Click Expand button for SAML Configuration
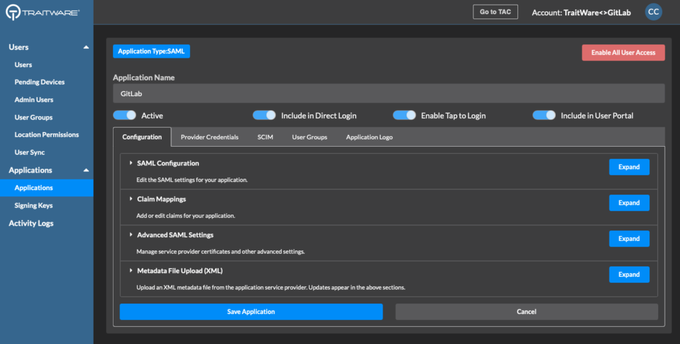The width and height of the screenshot is (680, 344). tap(629, 167)
